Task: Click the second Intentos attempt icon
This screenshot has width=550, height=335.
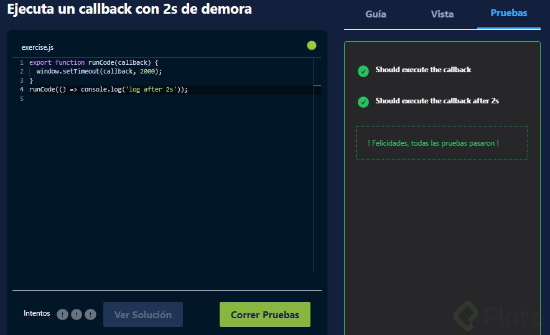Action: click(x=77, y=314)
